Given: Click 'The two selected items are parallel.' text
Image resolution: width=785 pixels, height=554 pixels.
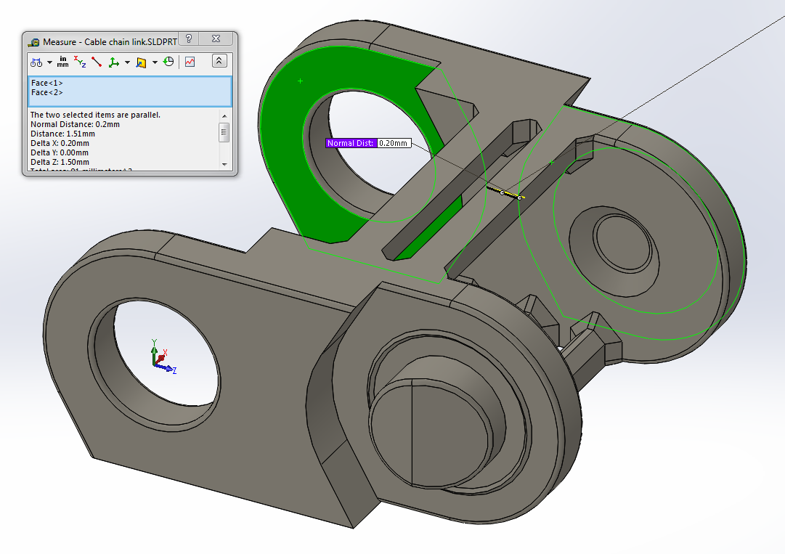Looking at the screenshot, I should (x=95, y=115).
